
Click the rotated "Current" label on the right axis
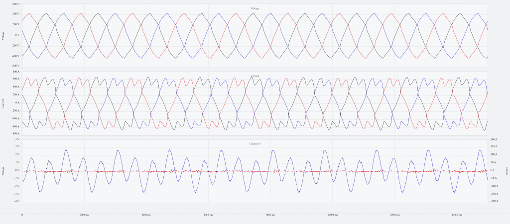point(507,171)
